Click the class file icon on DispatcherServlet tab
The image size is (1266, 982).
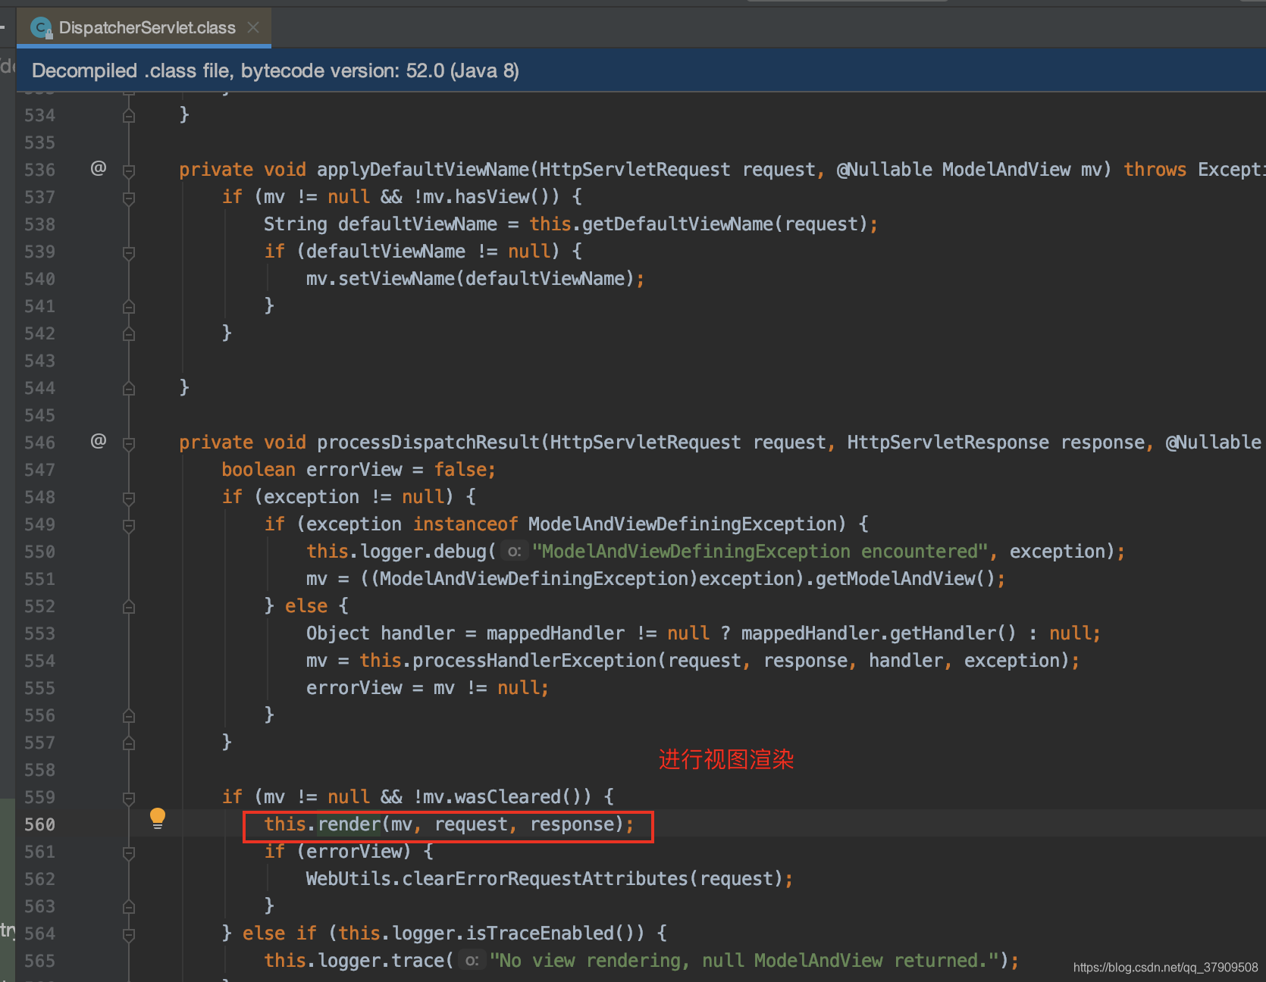point(41,28)
